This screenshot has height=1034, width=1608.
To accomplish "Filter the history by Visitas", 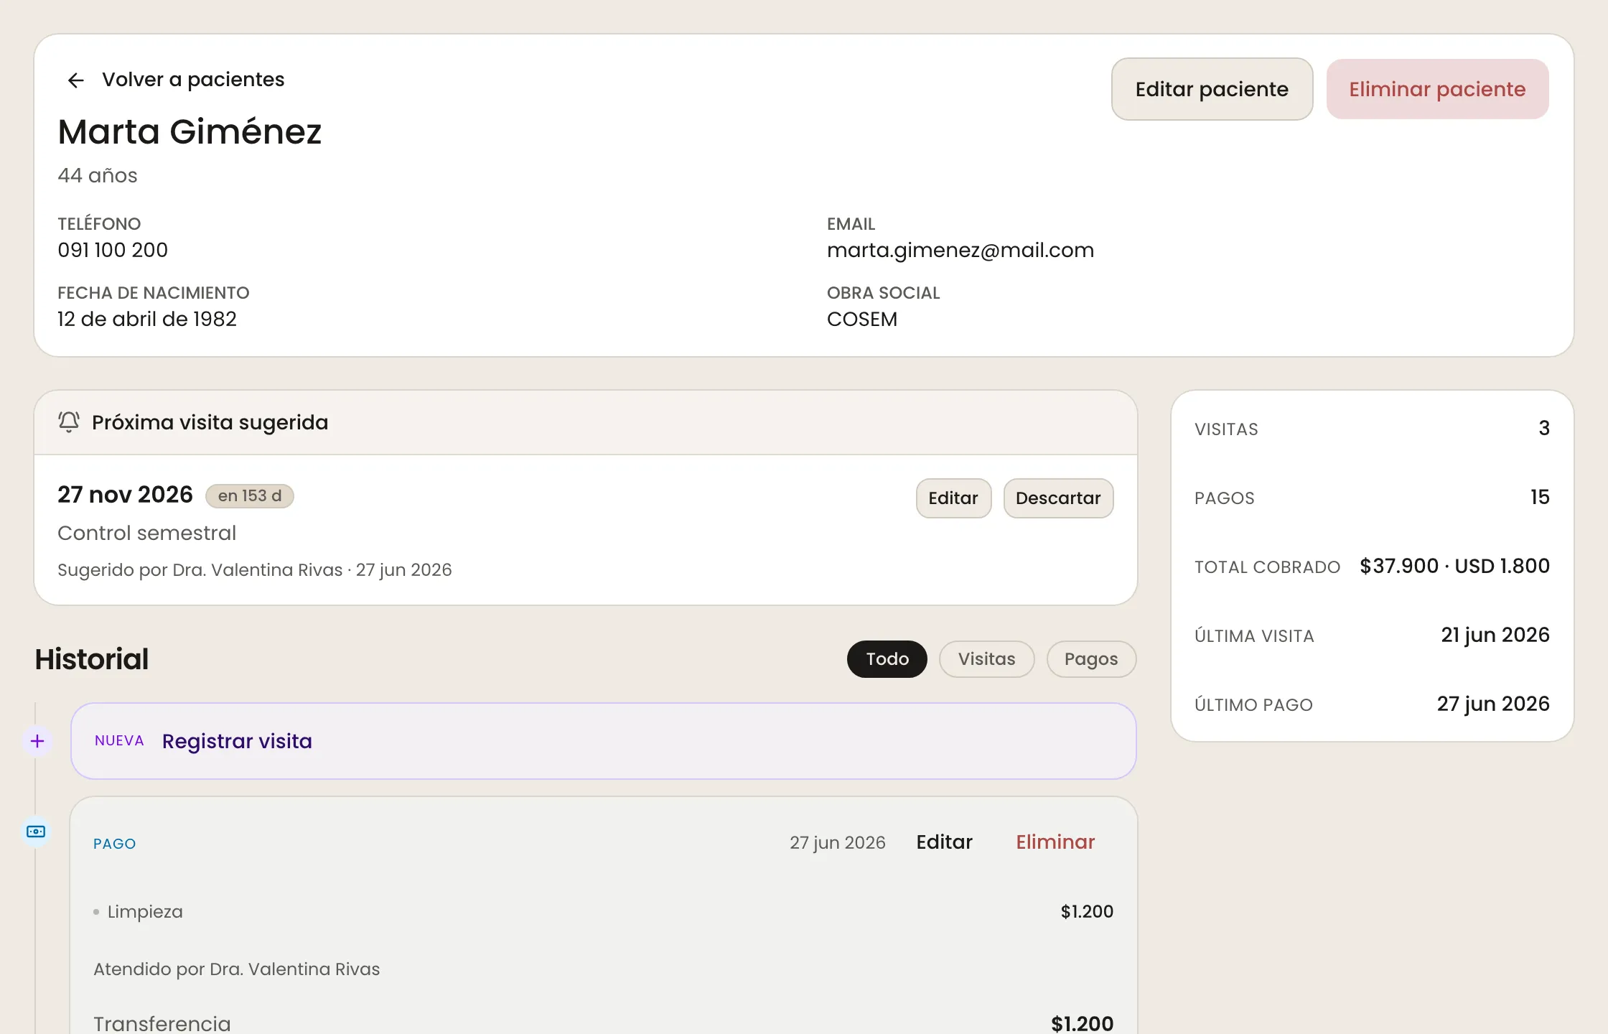I will [x=986, y=658].
